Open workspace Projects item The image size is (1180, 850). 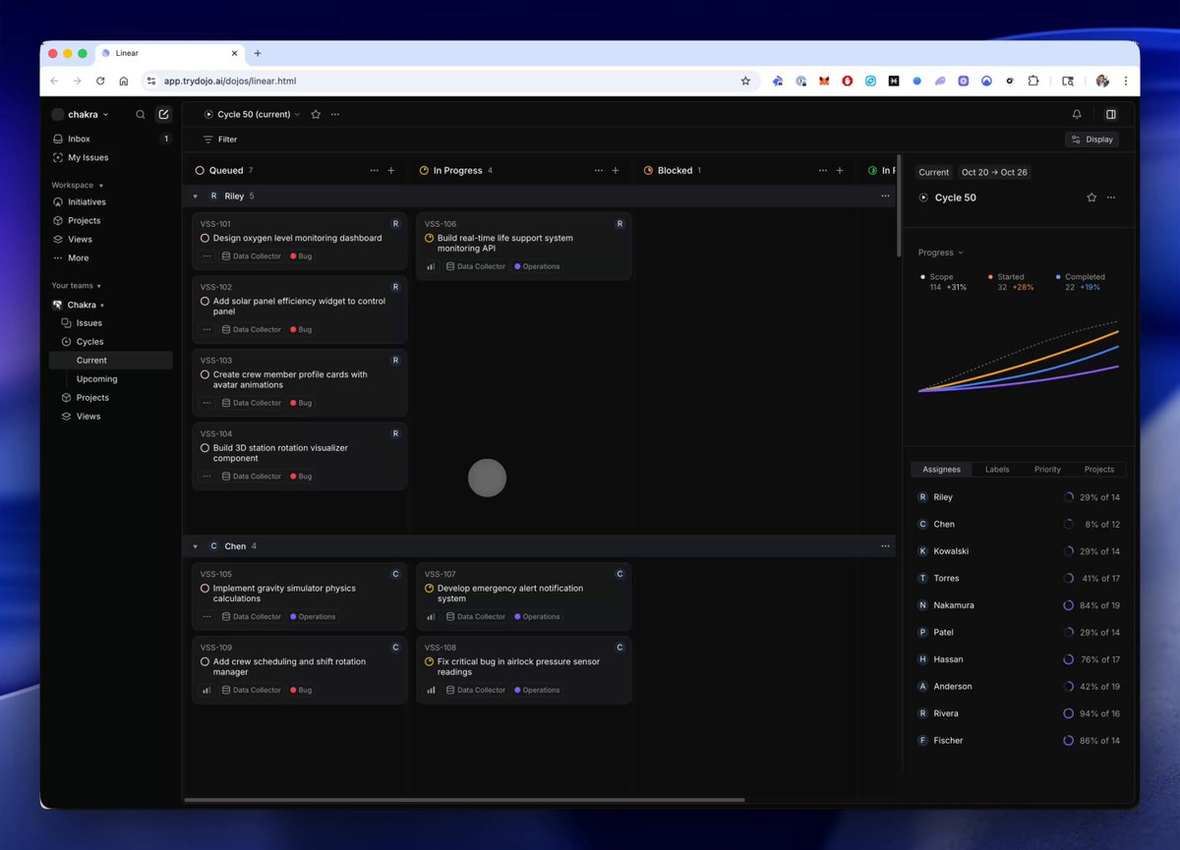[x=112, y=221]
